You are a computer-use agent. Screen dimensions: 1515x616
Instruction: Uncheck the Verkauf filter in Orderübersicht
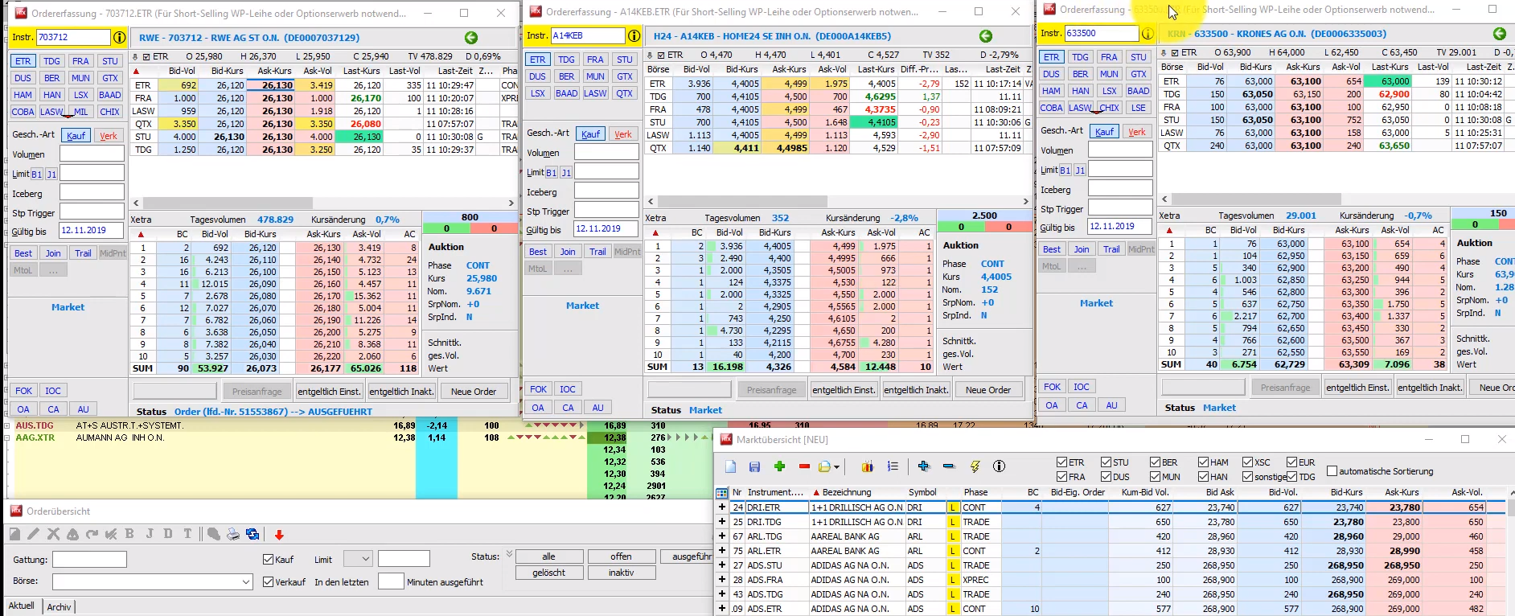coord(269,581)
